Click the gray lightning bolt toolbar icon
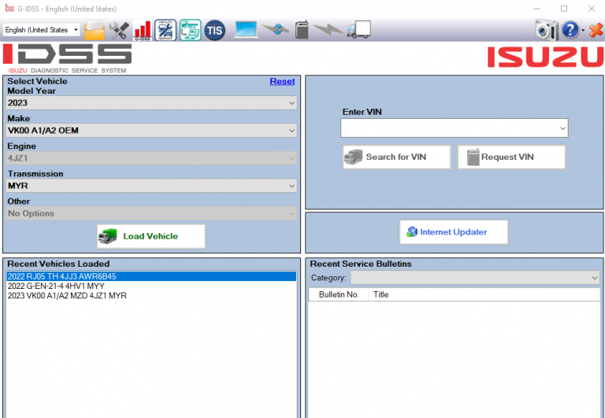605x418 pixels. point(328,29)
